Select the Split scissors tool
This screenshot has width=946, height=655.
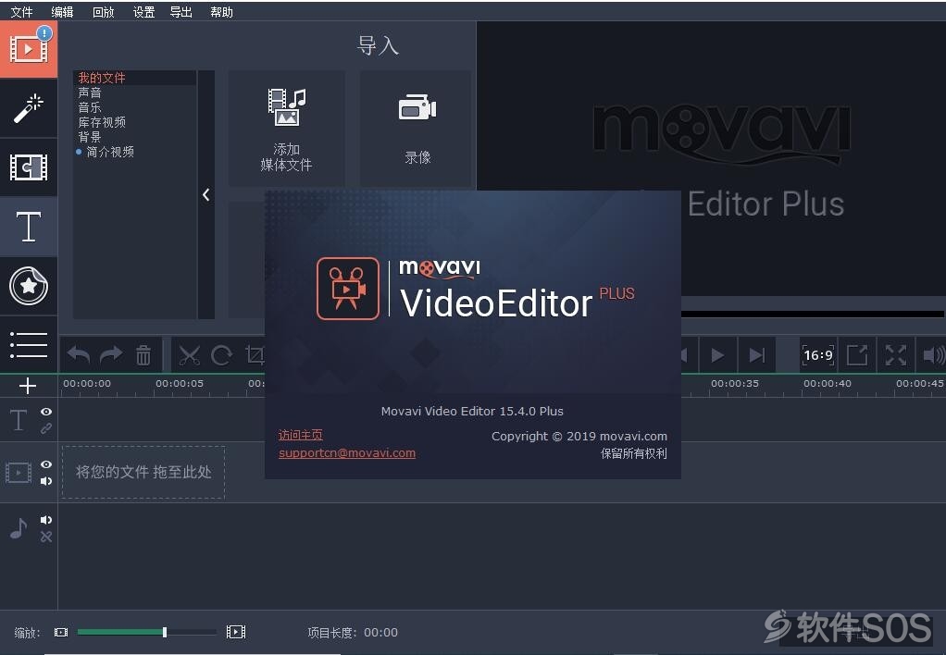pos(190,354)
